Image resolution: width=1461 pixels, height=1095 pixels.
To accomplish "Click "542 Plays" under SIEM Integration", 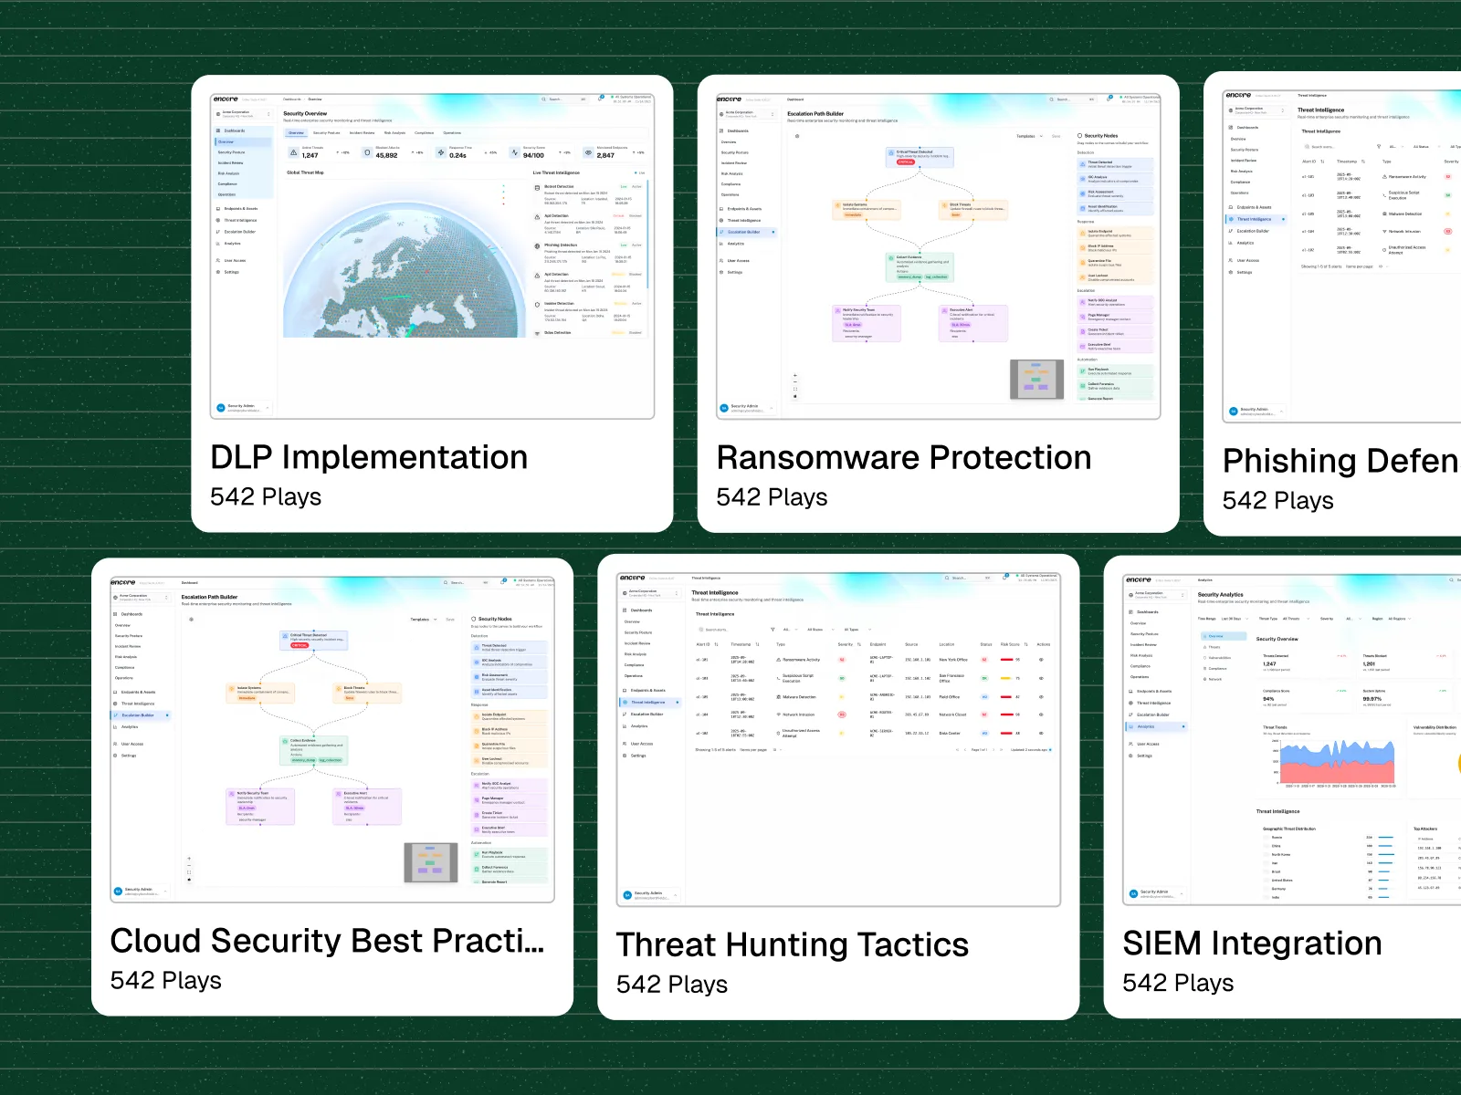I will [1178, 983].
